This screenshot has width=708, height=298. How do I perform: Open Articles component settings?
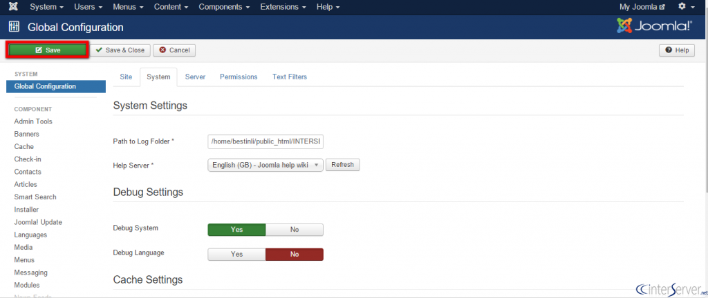tap(26, 185)
